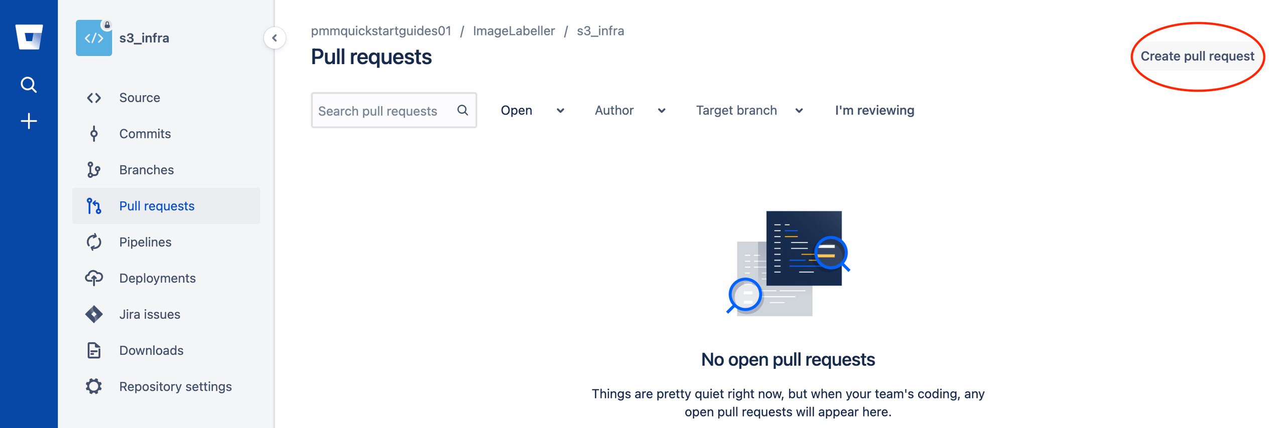
Task: Click the plus create icon
Action: 29,121
